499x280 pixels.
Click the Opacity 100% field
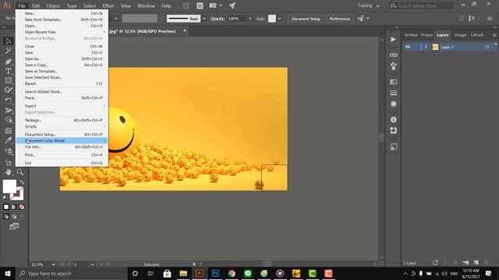pos(237,19)
